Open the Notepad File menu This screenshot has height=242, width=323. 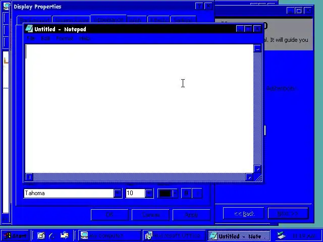(31, 38)
